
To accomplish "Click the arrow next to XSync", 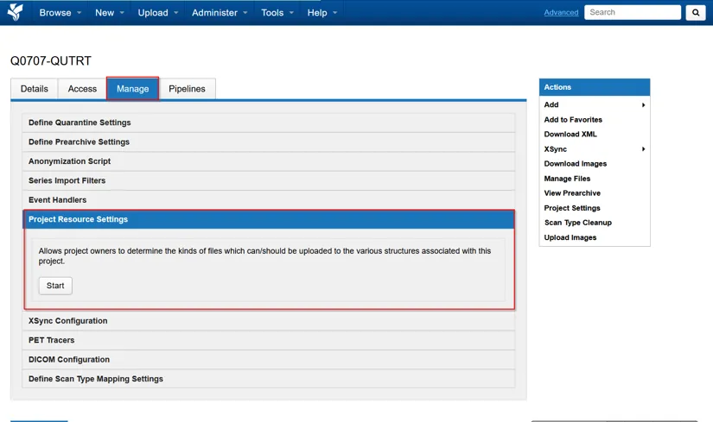I will click(x=643, y=149).
